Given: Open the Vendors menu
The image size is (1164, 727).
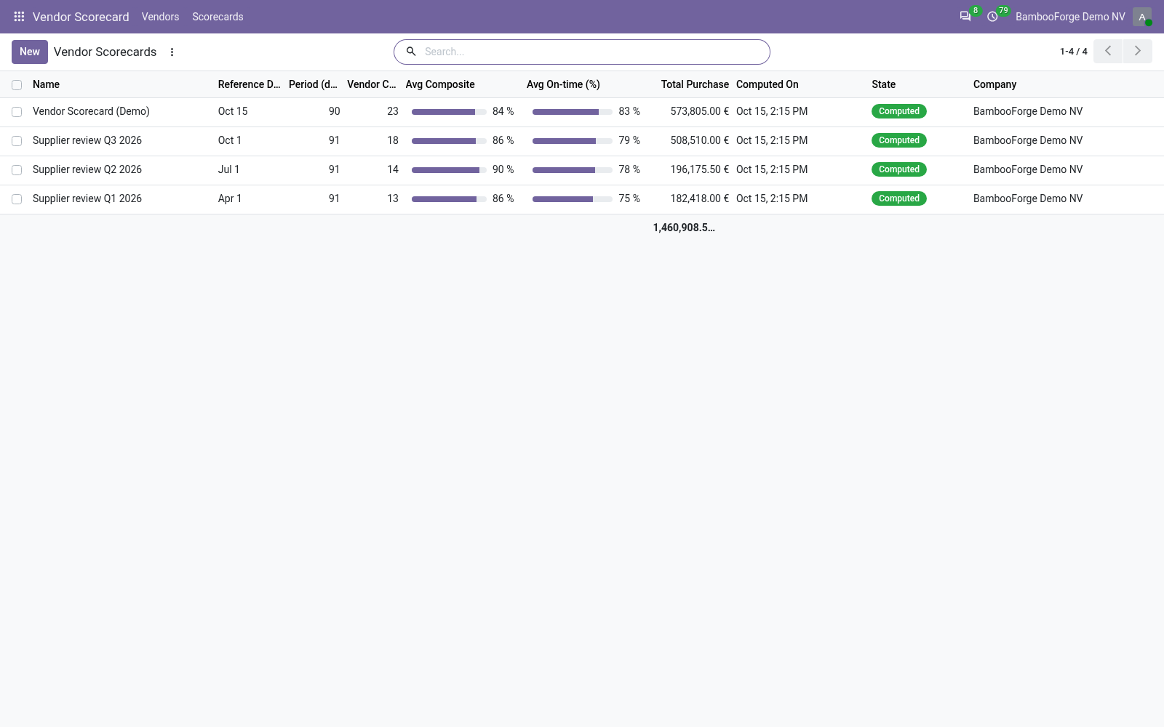Looking at the screenshot, I should coord(160,17).
